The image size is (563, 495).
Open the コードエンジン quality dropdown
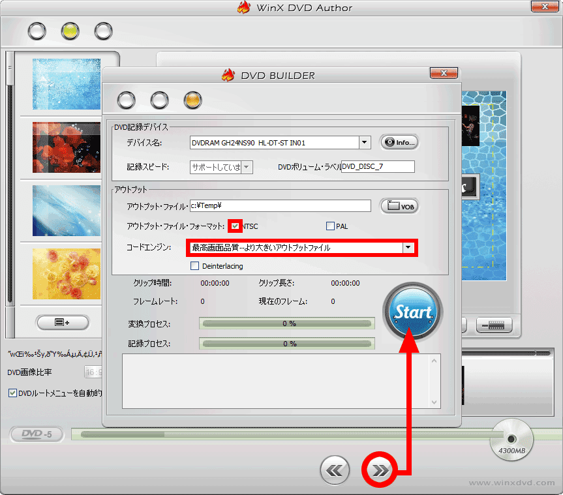click(x=408, y=247)
